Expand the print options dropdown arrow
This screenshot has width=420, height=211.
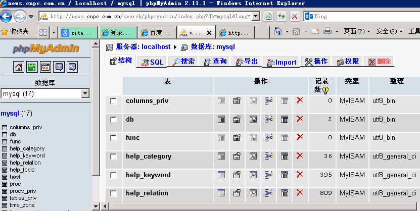point(337,32)
